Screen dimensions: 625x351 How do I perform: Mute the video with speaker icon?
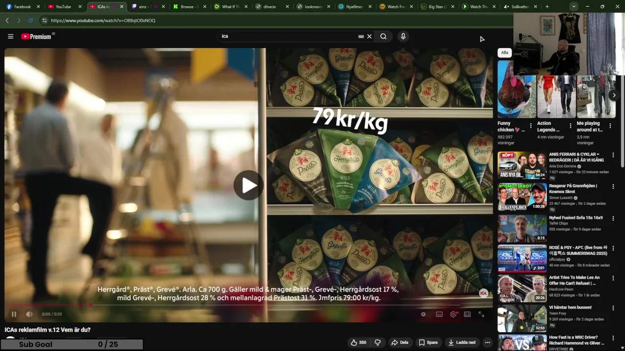pyautogui.click(x=29, y=314)
